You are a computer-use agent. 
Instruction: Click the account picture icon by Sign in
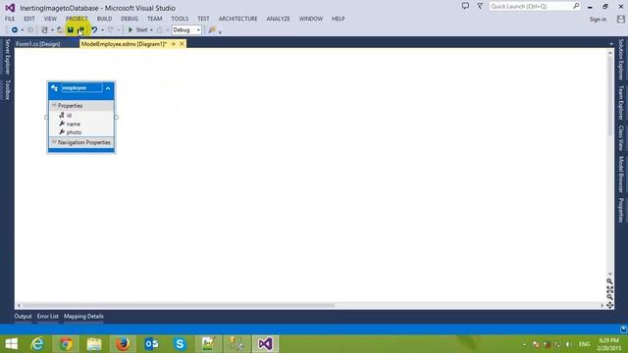[621, 19]
